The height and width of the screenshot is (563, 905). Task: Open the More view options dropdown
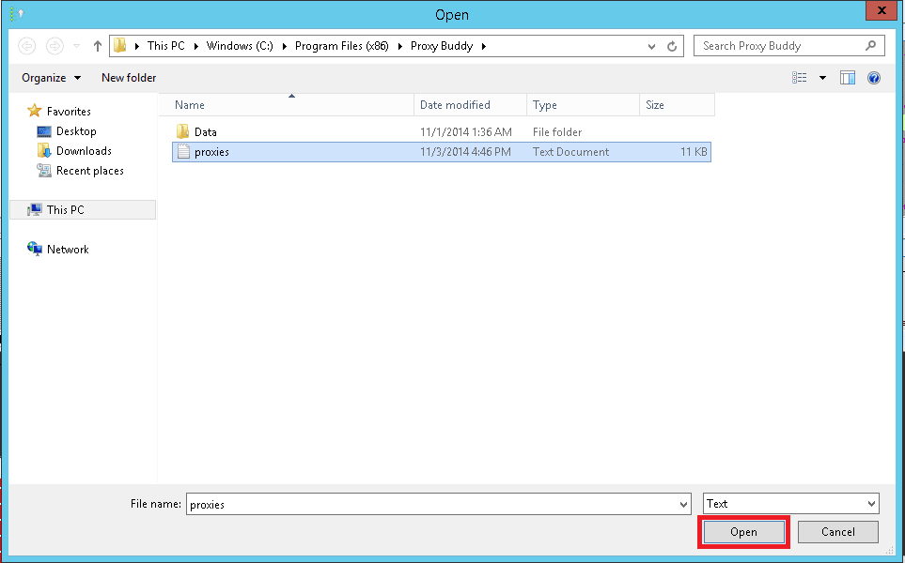click(x=822, y=78)
